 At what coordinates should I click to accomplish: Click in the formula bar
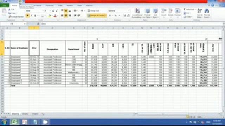pyautogui.click(x=131, y=24)
